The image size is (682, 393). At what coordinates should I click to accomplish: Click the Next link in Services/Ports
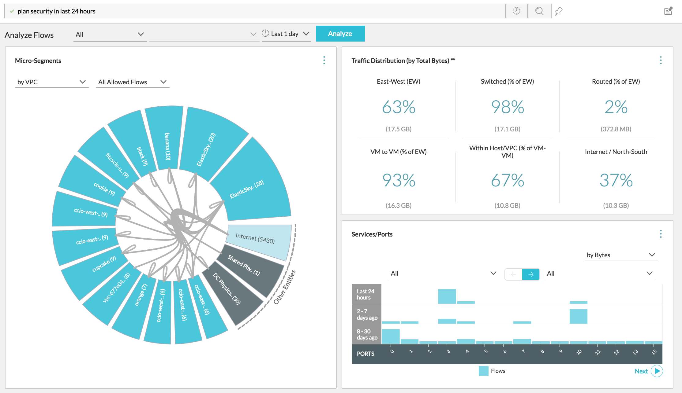click(x=641, y=371)
